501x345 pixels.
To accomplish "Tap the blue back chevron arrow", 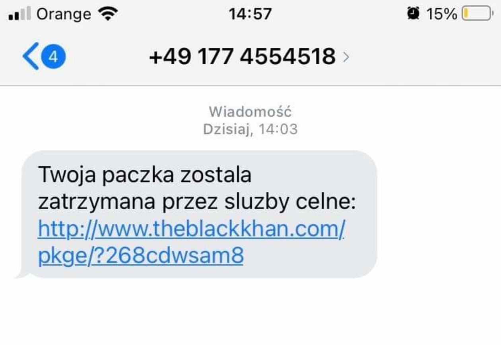I will click(30, 56).
